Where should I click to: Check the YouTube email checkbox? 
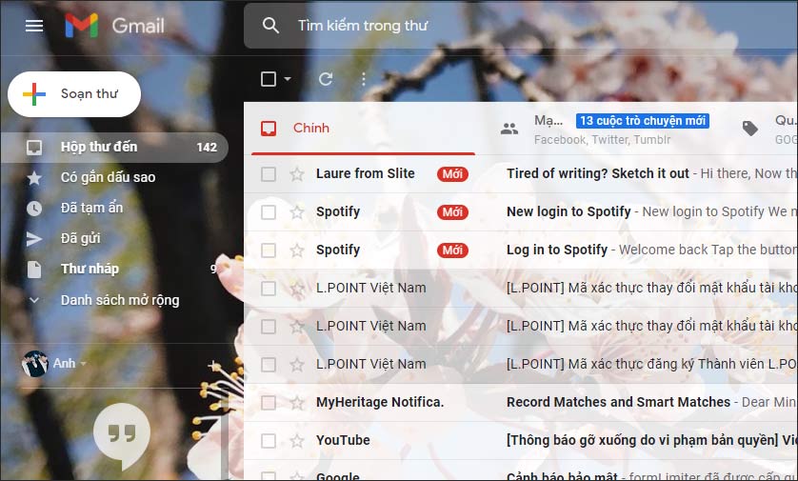[x=269, y=441]
